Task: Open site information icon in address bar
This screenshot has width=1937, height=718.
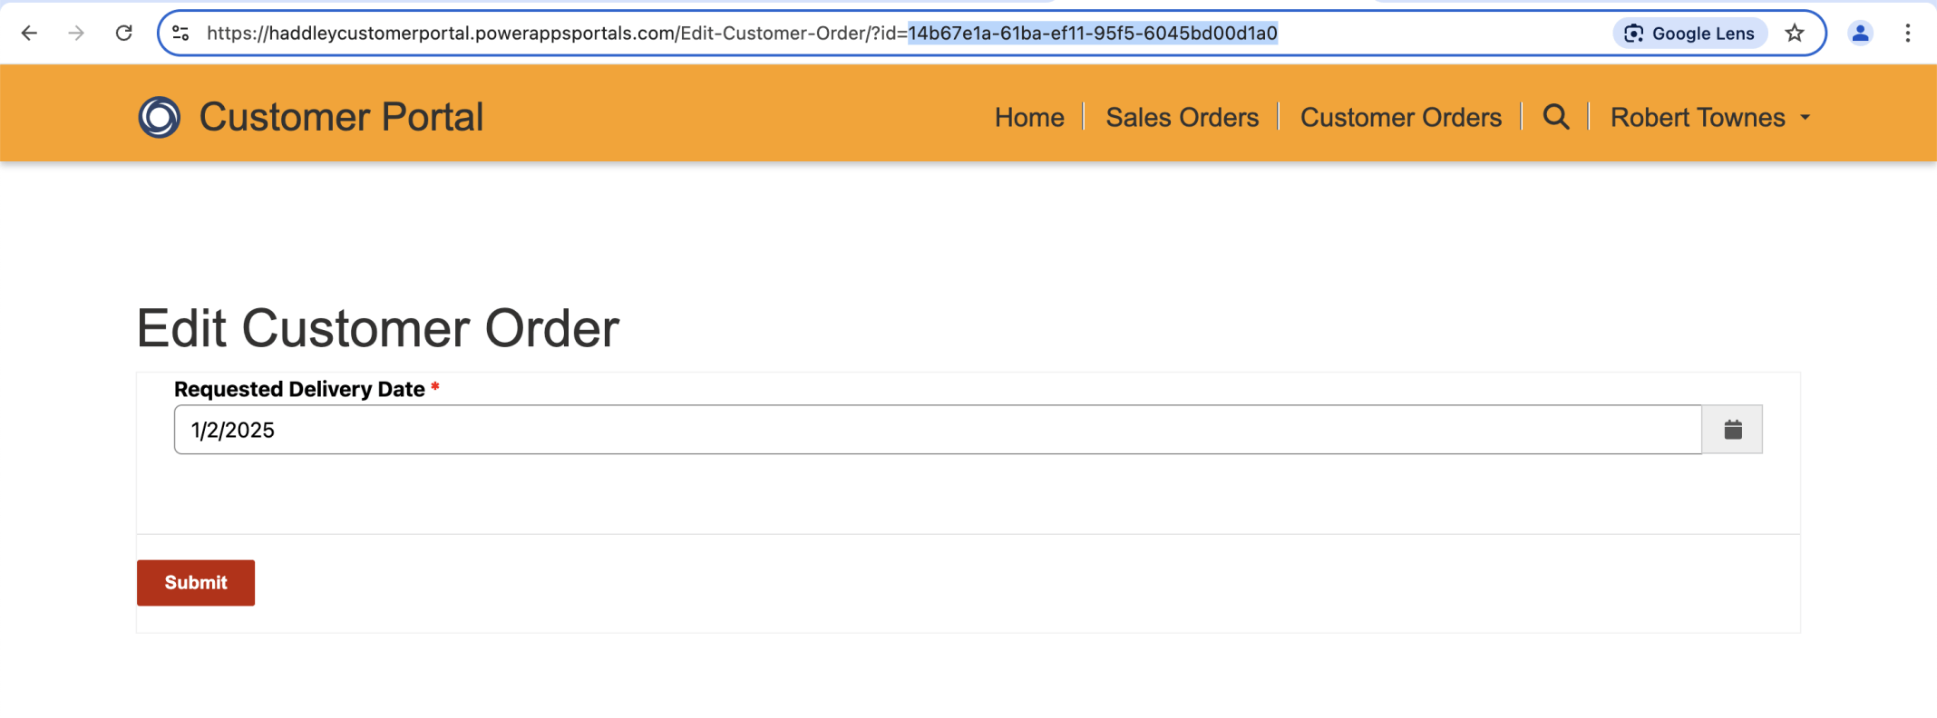Action: [180, 34]
